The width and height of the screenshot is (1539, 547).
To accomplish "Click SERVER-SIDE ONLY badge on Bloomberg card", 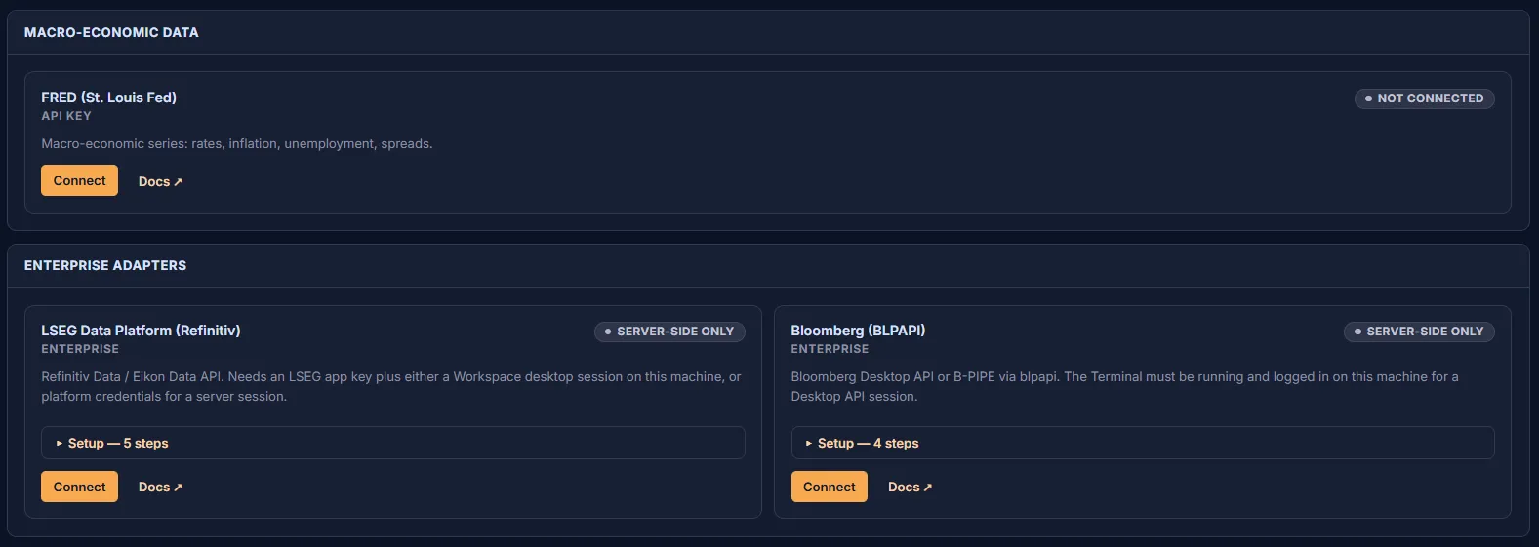I will point(1419,332).
